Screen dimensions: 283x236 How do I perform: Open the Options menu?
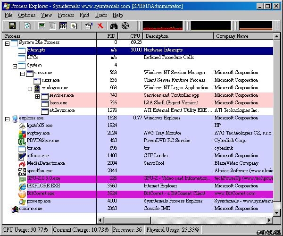tap(26, 15)
